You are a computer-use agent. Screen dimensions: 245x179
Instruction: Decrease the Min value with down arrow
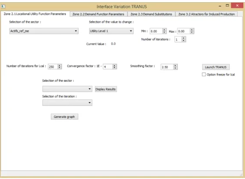pos(164,33)
